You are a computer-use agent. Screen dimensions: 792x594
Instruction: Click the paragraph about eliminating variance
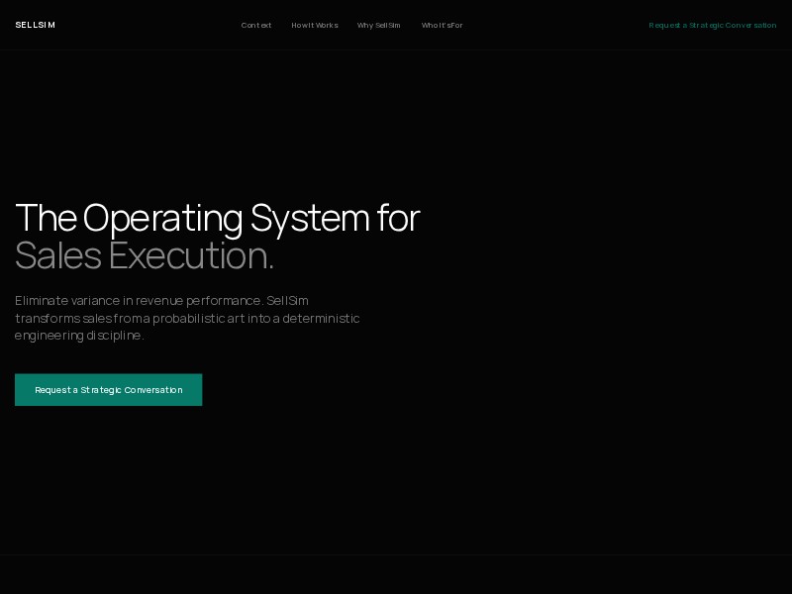187,318
